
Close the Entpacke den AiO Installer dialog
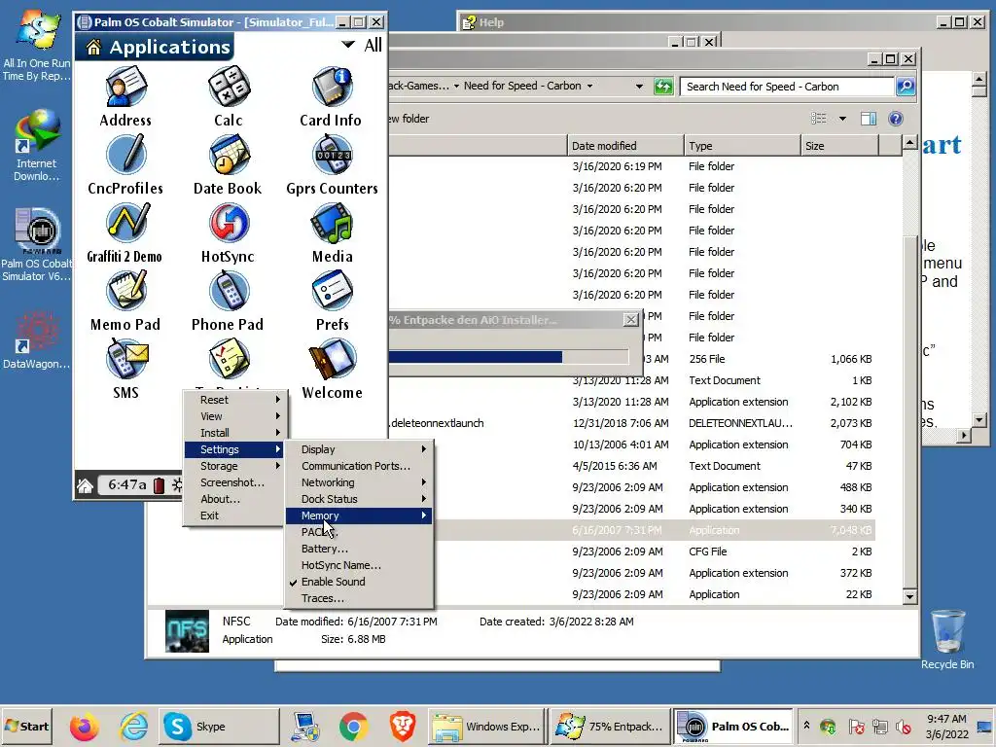[630, 319]
